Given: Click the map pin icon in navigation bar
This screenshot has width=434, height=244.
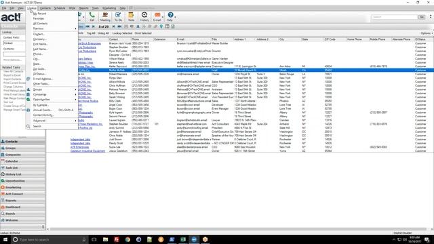Looking at the screenshot, I should pyautogui.click(x=161, y=26).
